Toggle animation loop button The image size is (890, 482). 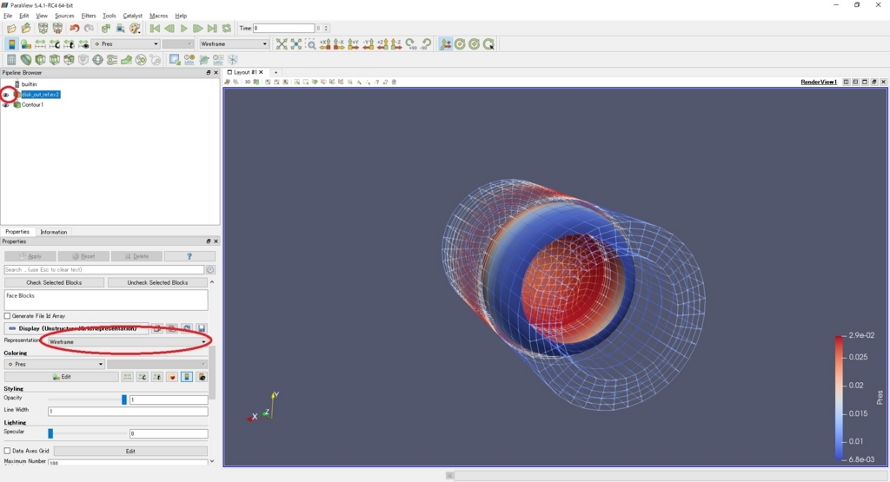tap(227, 29)
